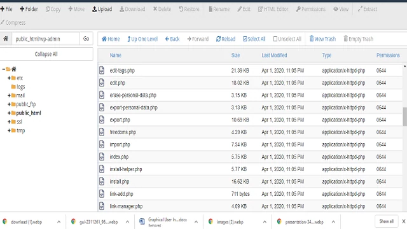Click the file icon of export-personal-data.php

pos(102,108)
